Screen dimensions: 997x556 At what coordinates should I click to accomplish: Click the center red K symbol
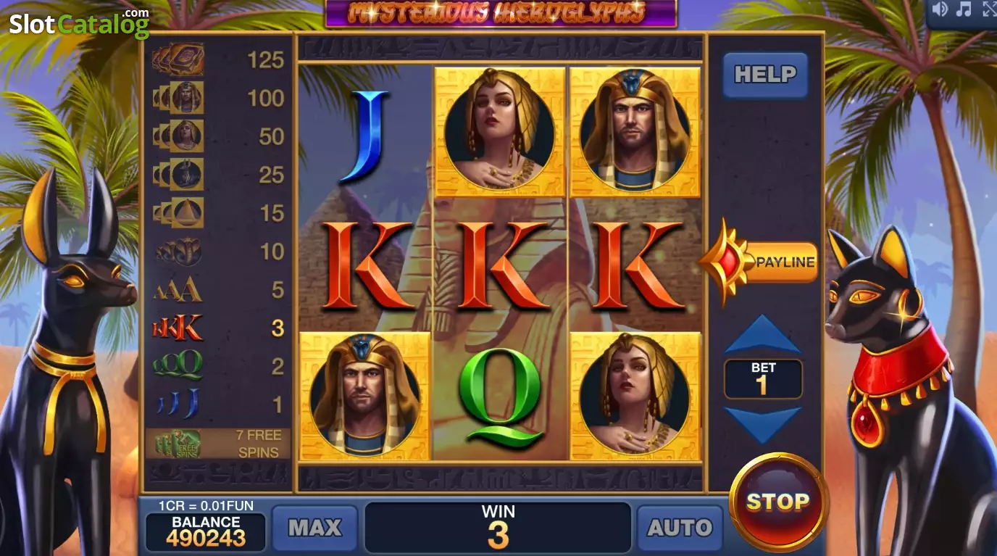[x=499, y=266]
